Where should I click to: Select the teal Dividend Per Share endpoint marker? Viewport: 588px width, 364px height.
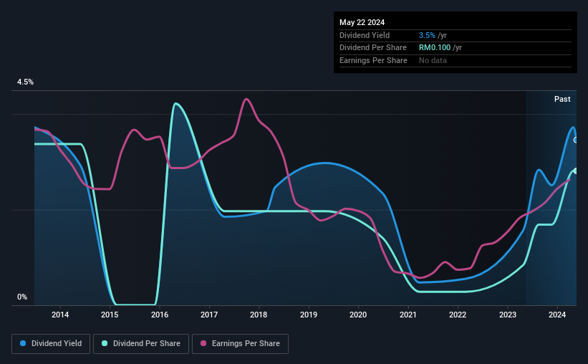click(x=576, y=171)
